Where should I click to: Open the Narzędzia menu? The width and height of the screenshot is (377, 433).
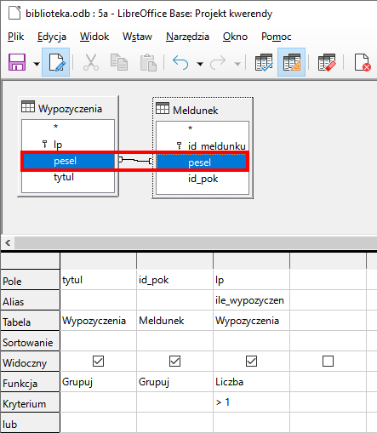pos(187,37)
